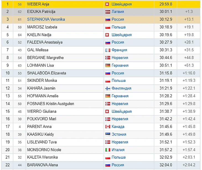Click the Франция country link
Image resolution: width=202 pixels, height=170 pixels.
pyautogui.click(x=119, y=50)
